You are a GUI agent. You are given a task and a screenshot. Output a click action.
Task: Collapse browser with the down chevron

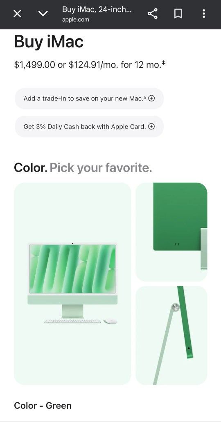[x=43, y=14]
